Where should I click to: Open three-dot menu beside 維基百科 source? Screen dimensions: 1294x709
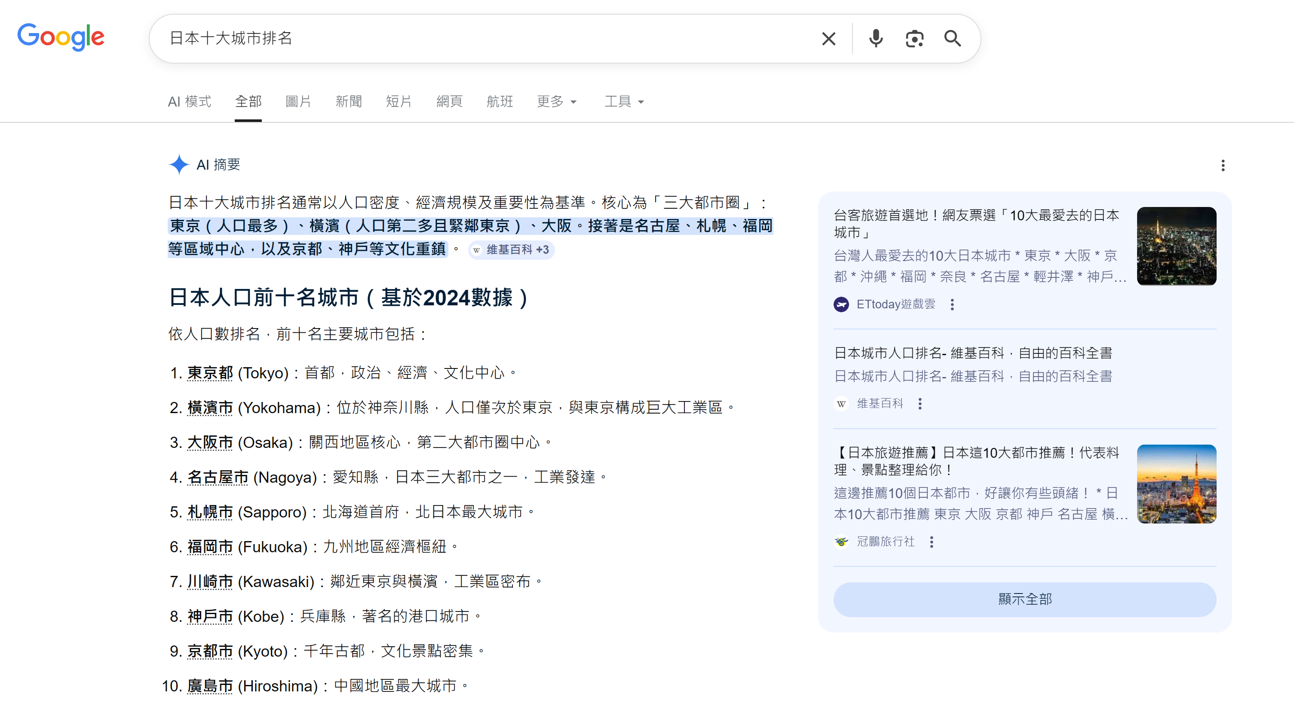(x=920, y=404)
